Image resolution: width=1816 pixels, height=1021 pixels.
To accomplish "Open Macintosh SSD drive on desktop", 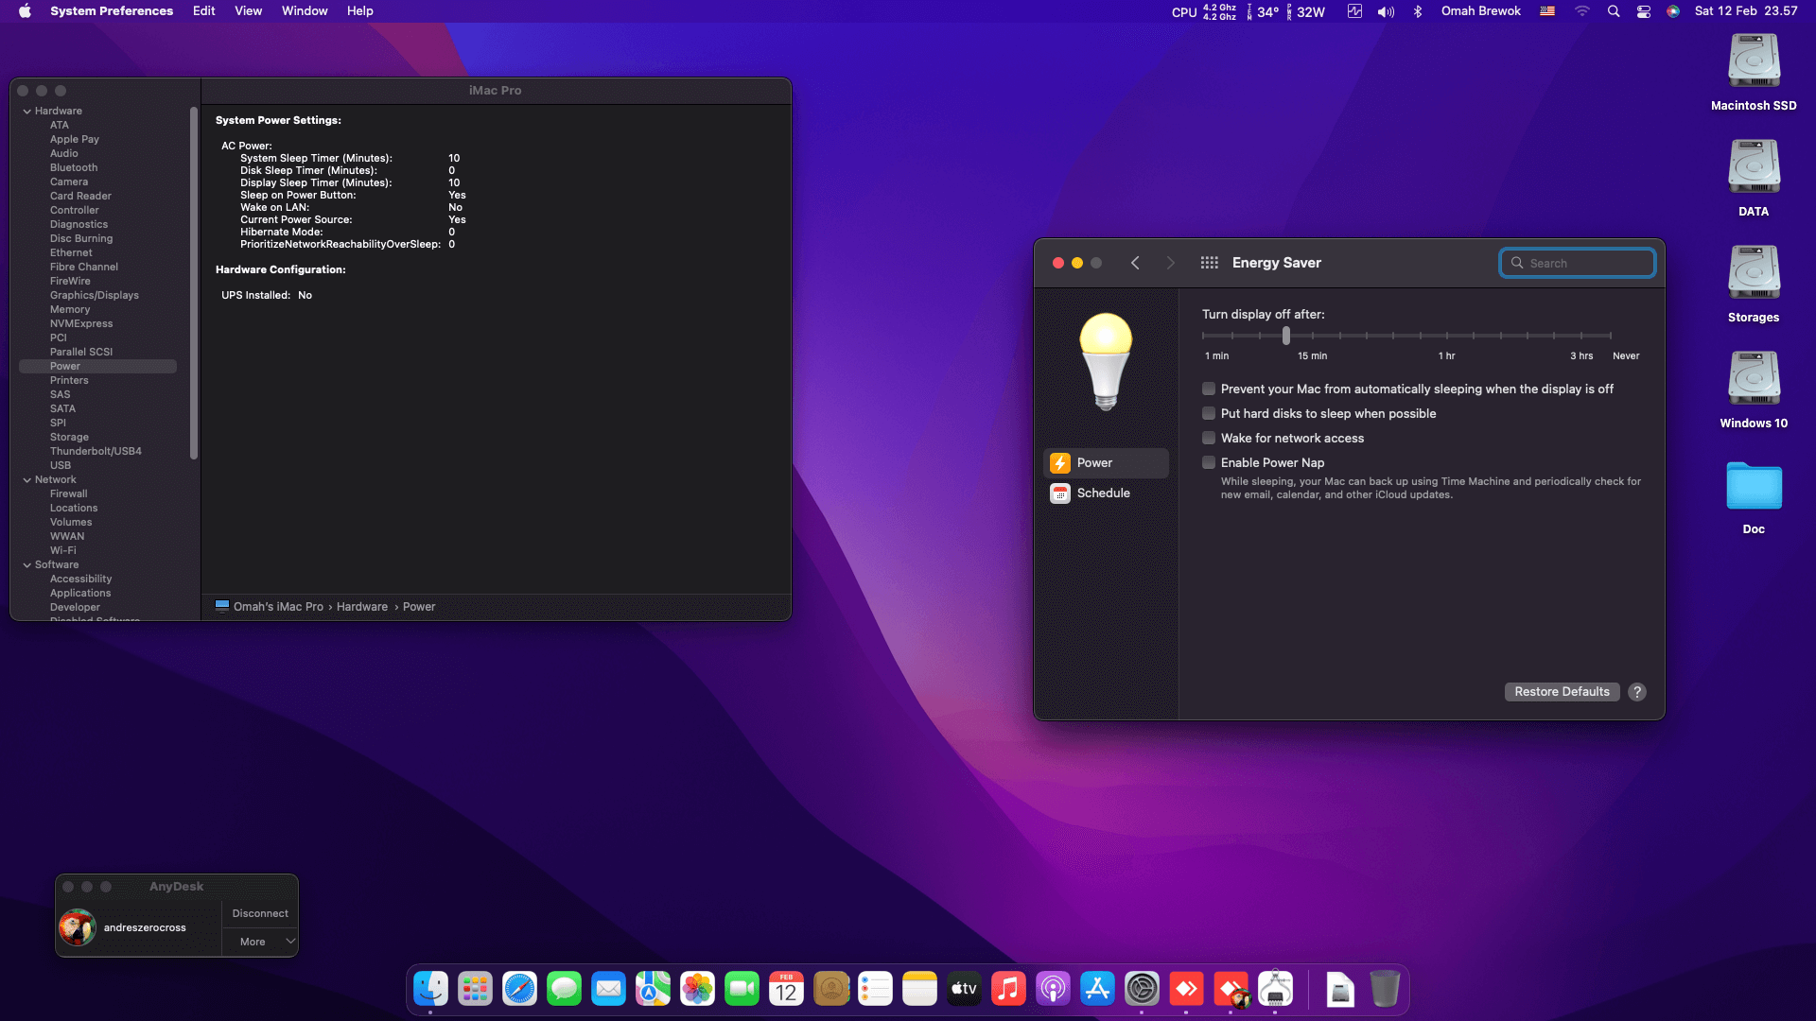I will click(1754, 73).
